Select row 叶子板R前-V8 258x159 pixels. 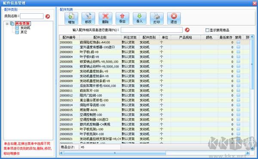pos(154,57)
